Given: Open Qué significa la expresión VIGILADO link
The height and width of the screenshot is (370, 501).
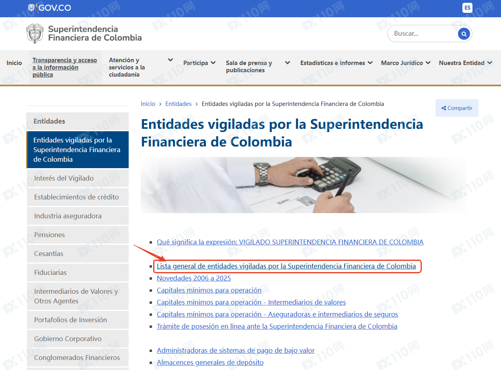Looking at the screenshot, I should [290, 242].
